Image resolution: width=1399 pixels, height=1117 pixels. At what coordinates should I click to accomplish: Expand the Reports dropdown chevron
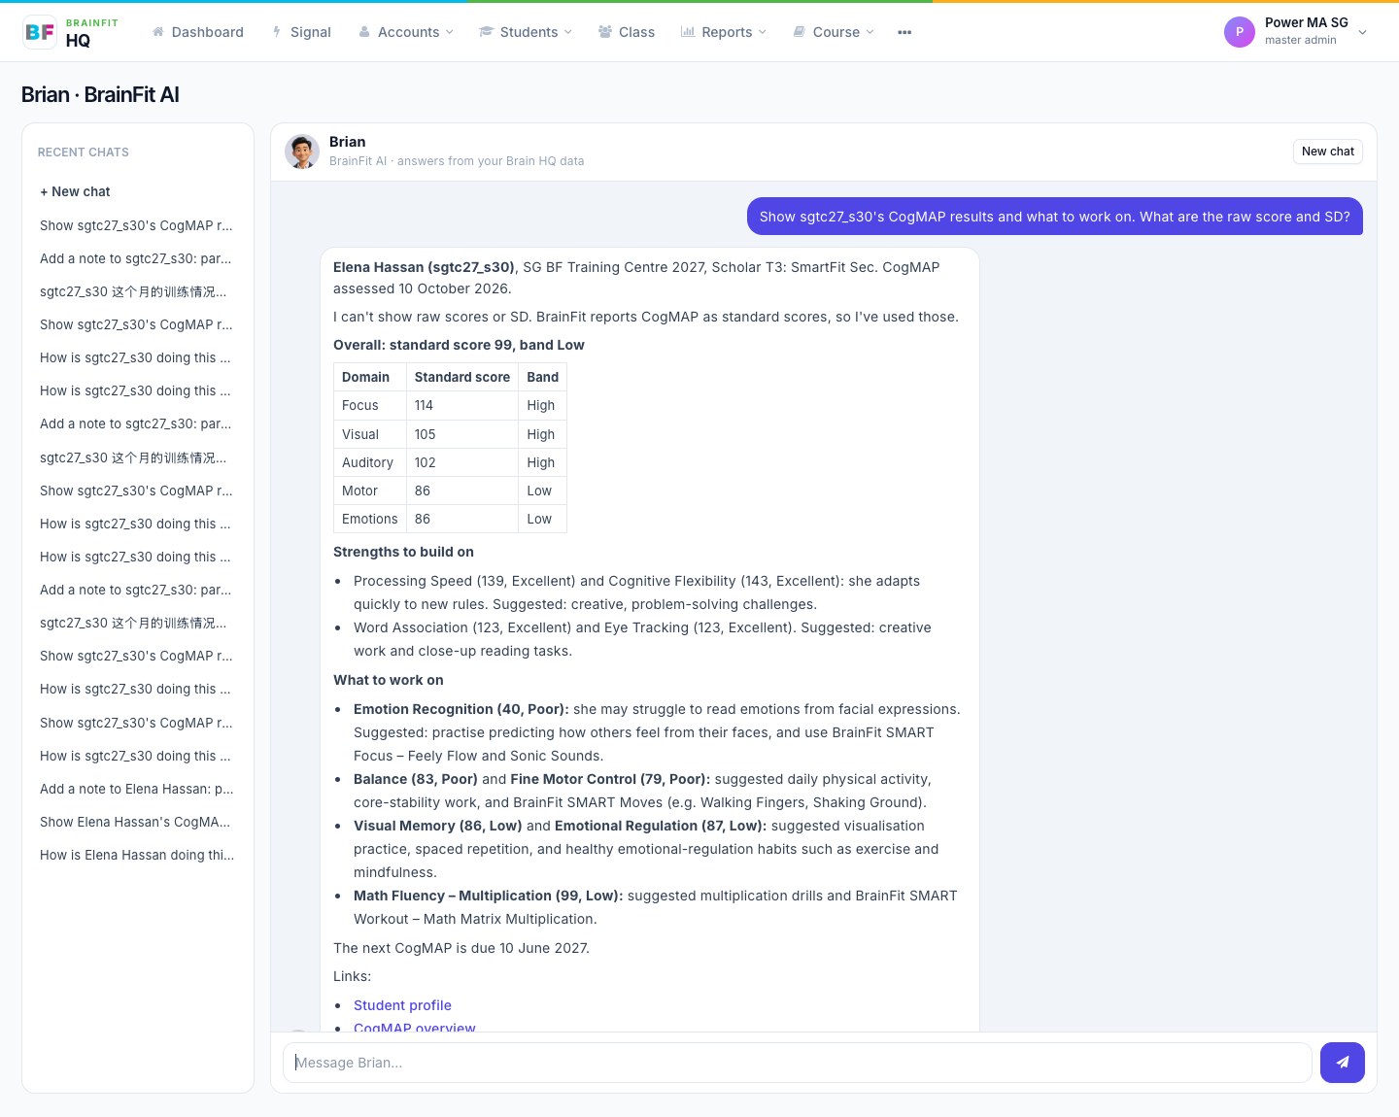[763, 32]
